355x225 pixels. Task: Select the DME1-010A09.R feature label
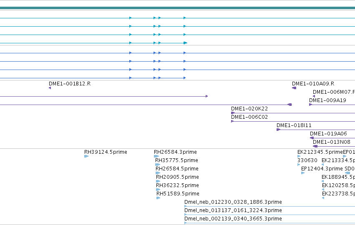[313, 84]
